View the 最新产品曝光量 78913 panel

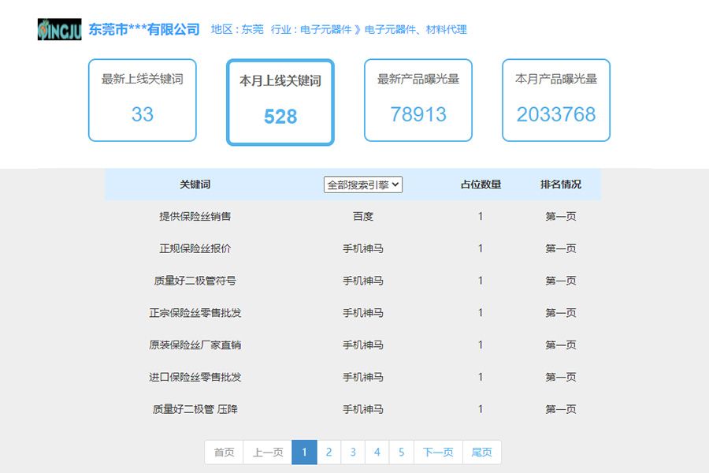418,99
